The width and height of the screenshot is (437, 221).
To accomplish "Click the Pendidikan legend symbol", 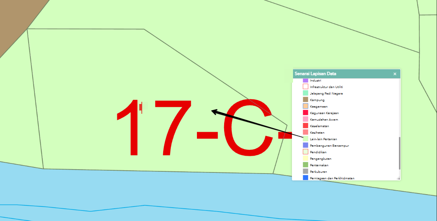I will point(305,152).
